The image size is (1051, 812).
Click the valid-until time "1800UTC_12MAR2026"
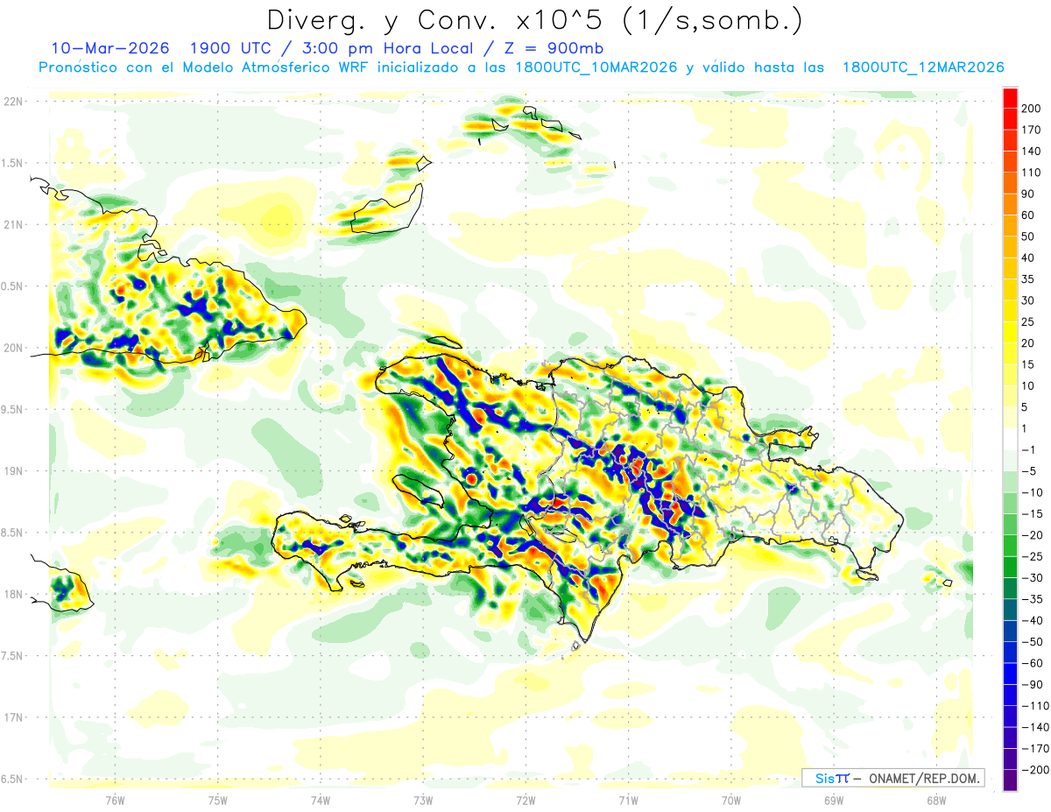923,67
